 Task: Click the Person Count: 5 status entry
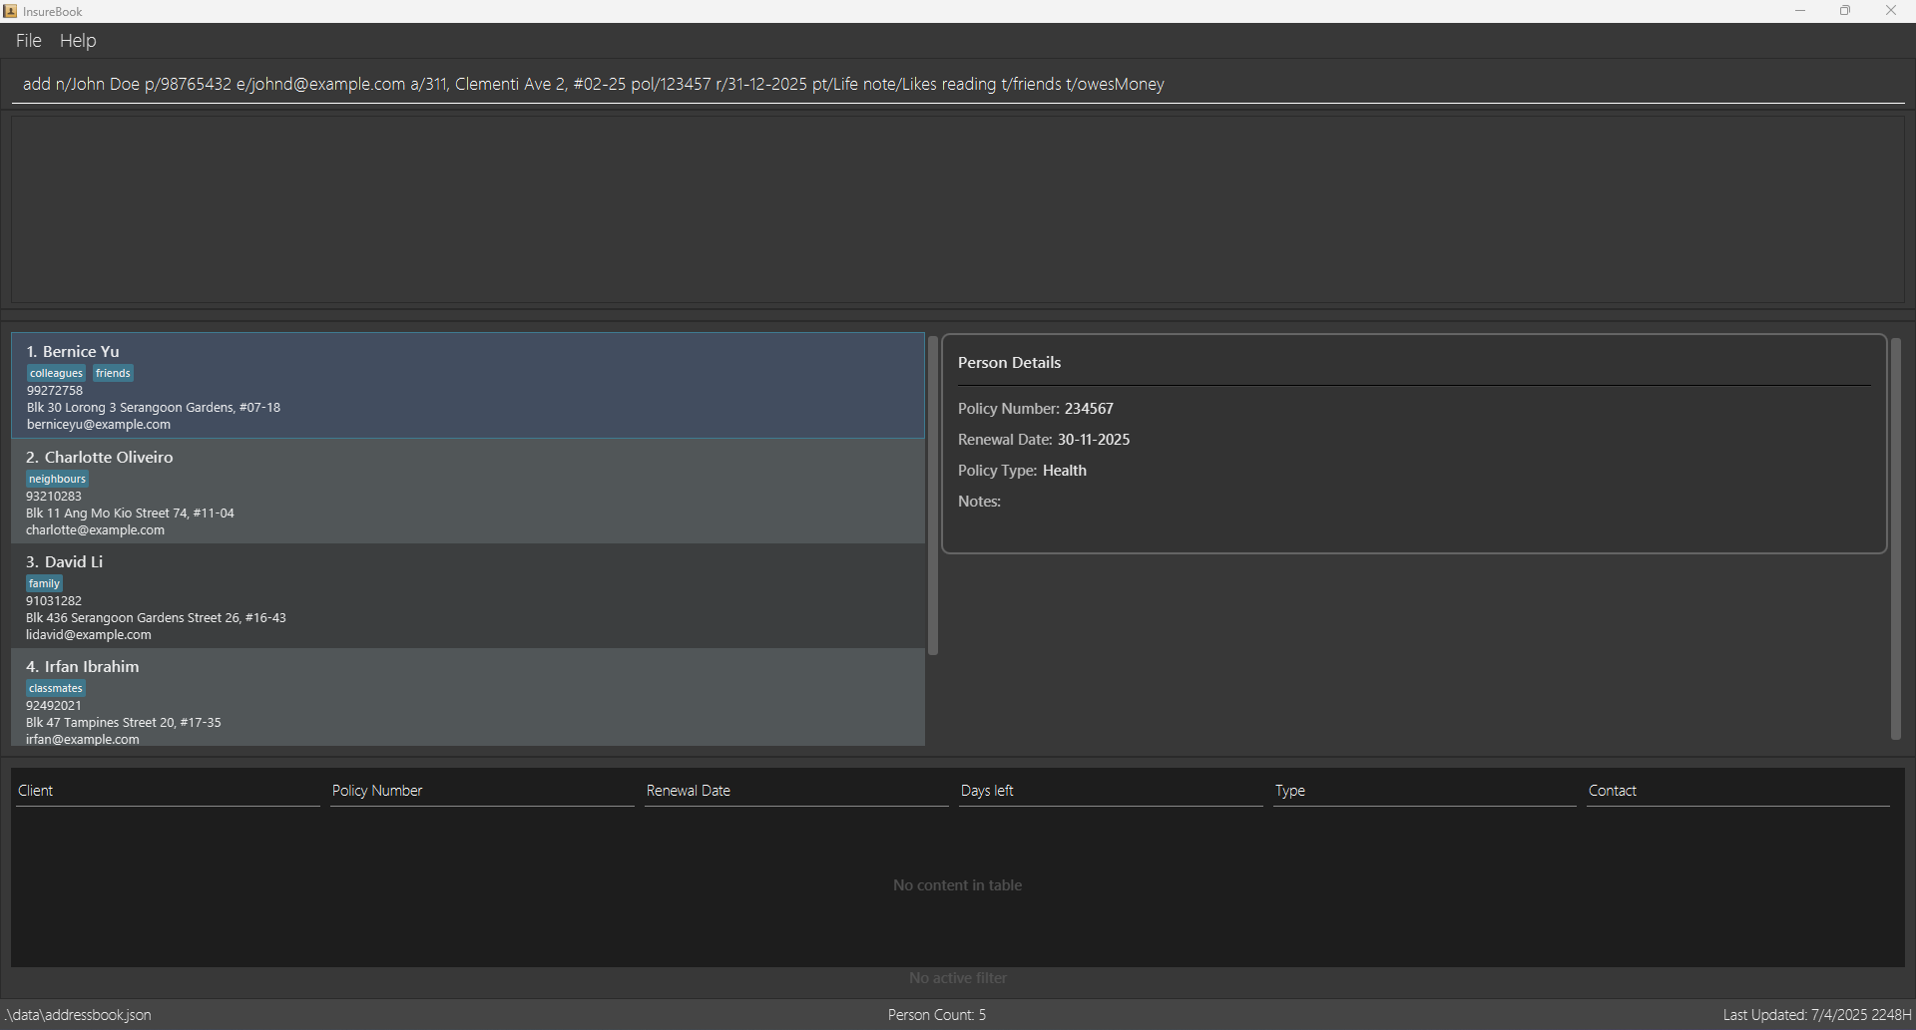point(937,1015)
